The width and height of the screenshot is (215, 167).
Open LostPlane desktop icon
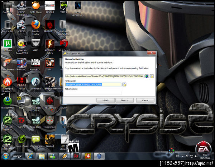click(x=36, y=84)
